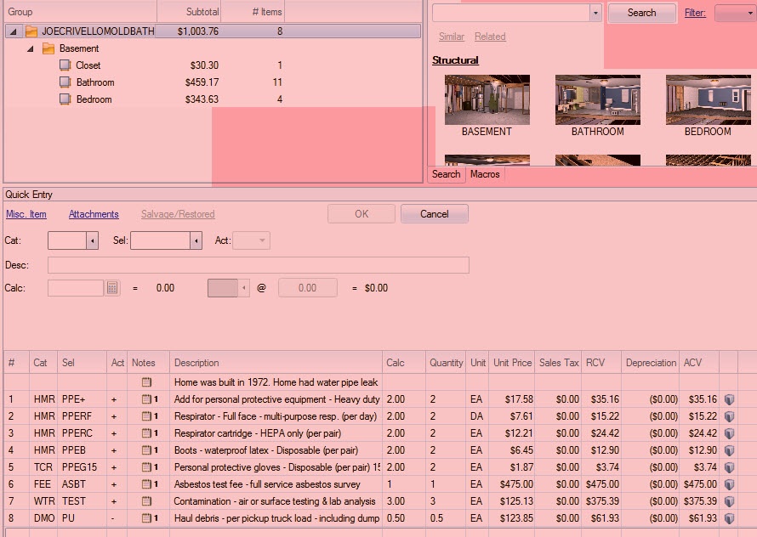This screenshot has width=757, height=537.
Task: Click the unit price field showing 0.00
Action: [x=308, y=288]
